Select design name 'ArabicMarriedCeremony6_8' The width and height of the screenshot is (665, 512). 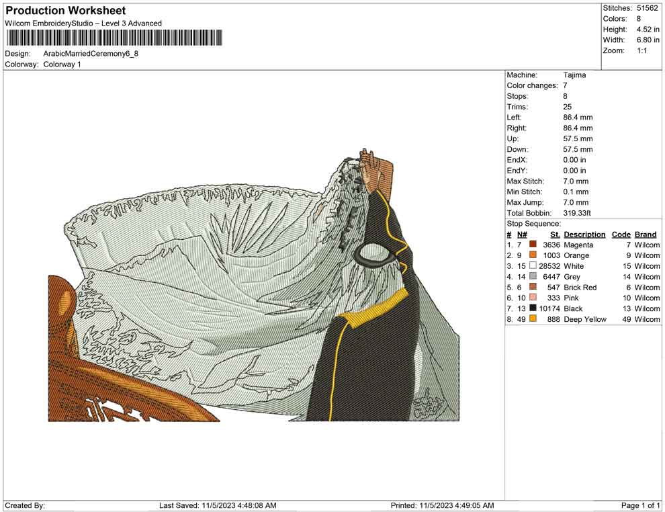[91, 54]
